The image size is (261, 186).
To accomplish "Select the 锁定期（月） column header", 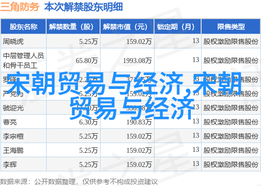I will tap(178, 27).
